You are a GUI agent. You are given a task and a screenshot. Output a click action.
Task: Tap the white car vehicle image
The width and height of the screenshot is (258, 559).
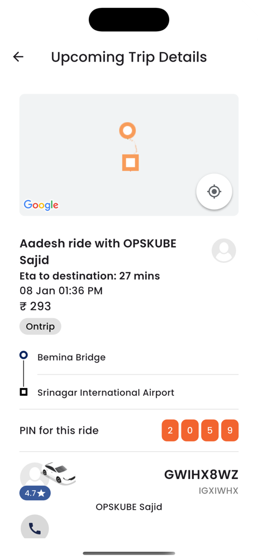pos(59,474)
